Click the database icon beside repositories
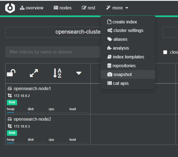 (x=109, y=66)
